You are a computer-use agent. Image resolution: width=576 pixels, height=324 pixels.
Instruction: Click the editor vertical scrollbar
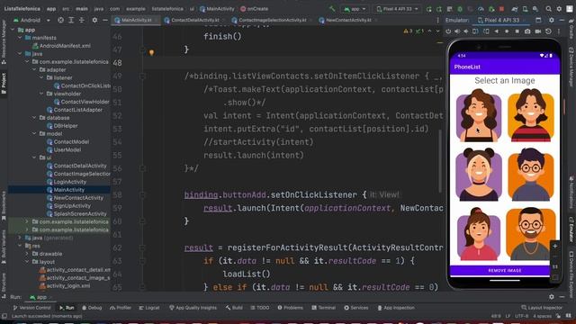pyautogui.click(x=440, y=162)
